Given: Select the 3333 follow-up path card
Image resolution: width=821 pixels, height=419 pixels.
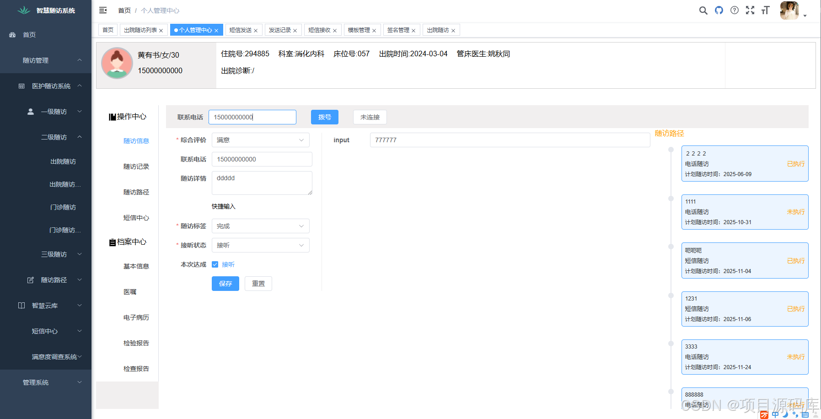Looking at the screenshot, I should pyautogui.click(x=745, y=357).
